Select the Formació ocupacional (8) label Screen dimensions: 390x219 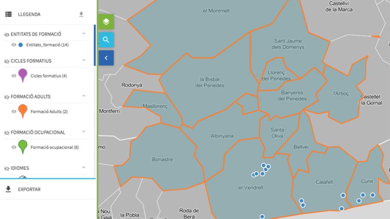55,147
